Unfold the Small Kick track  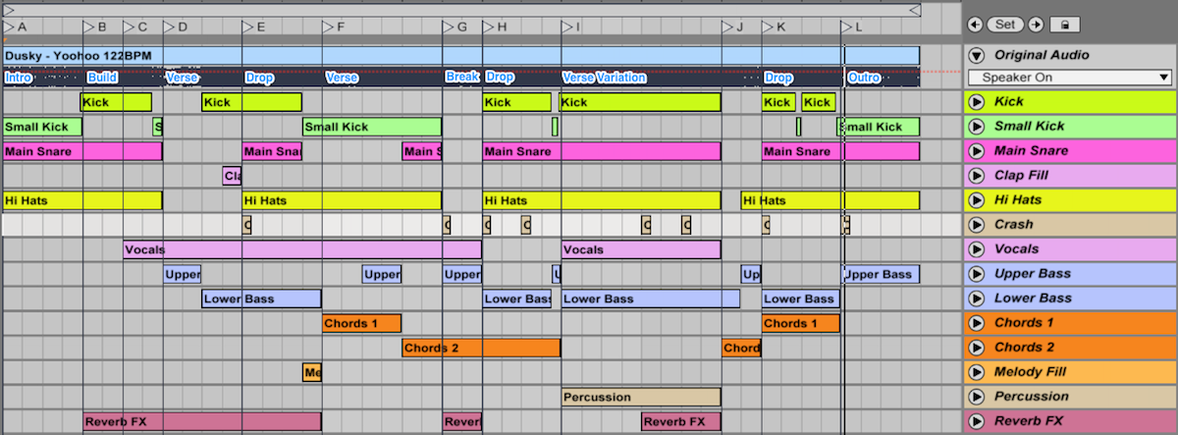(976, 126)
